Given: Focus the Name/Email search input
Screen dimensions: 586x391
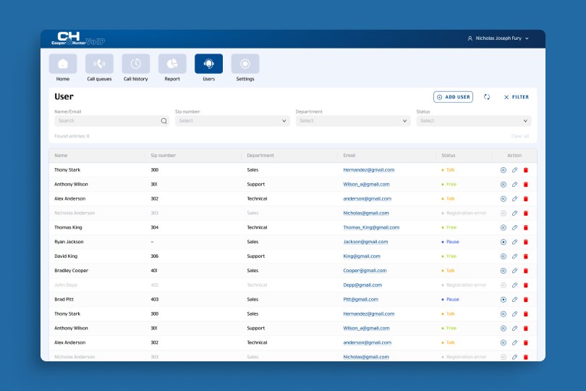Looking at the screenshot, I should [107, 121].
